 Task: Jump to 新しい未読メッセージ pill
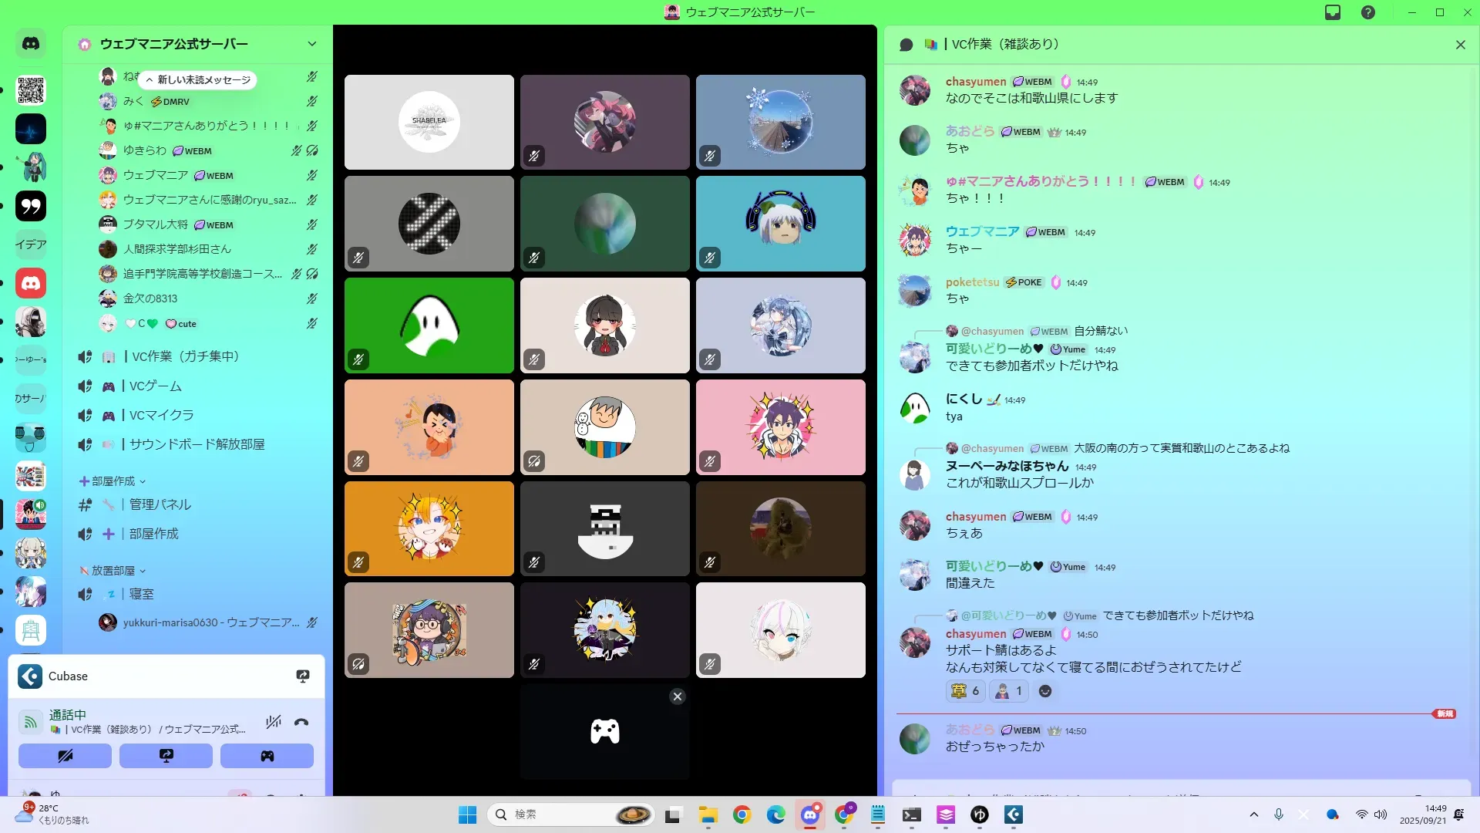click(x=199, y=79)
